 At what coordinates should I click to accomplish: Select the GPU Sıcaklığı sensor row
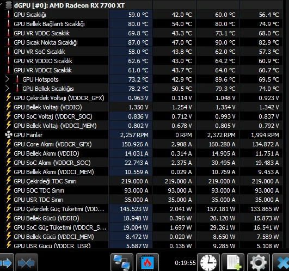point(144,15)
